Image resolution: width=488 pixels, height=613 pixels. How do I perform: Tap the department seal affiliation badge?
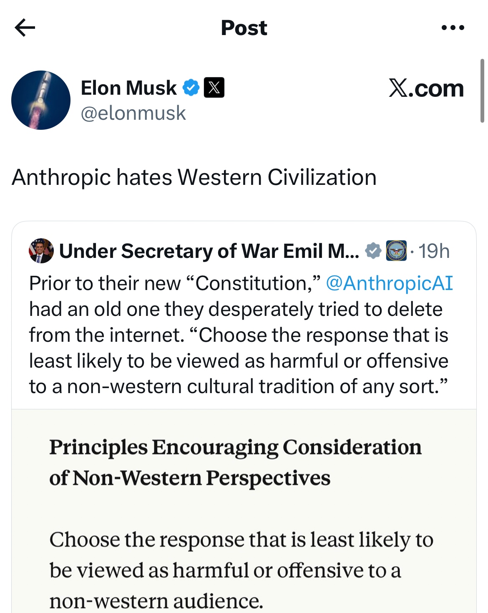point(396,251)
